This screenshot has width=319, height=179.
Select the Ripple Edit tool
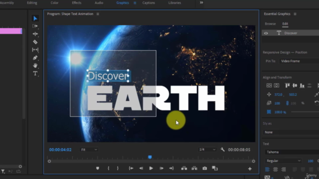point(35,34)
